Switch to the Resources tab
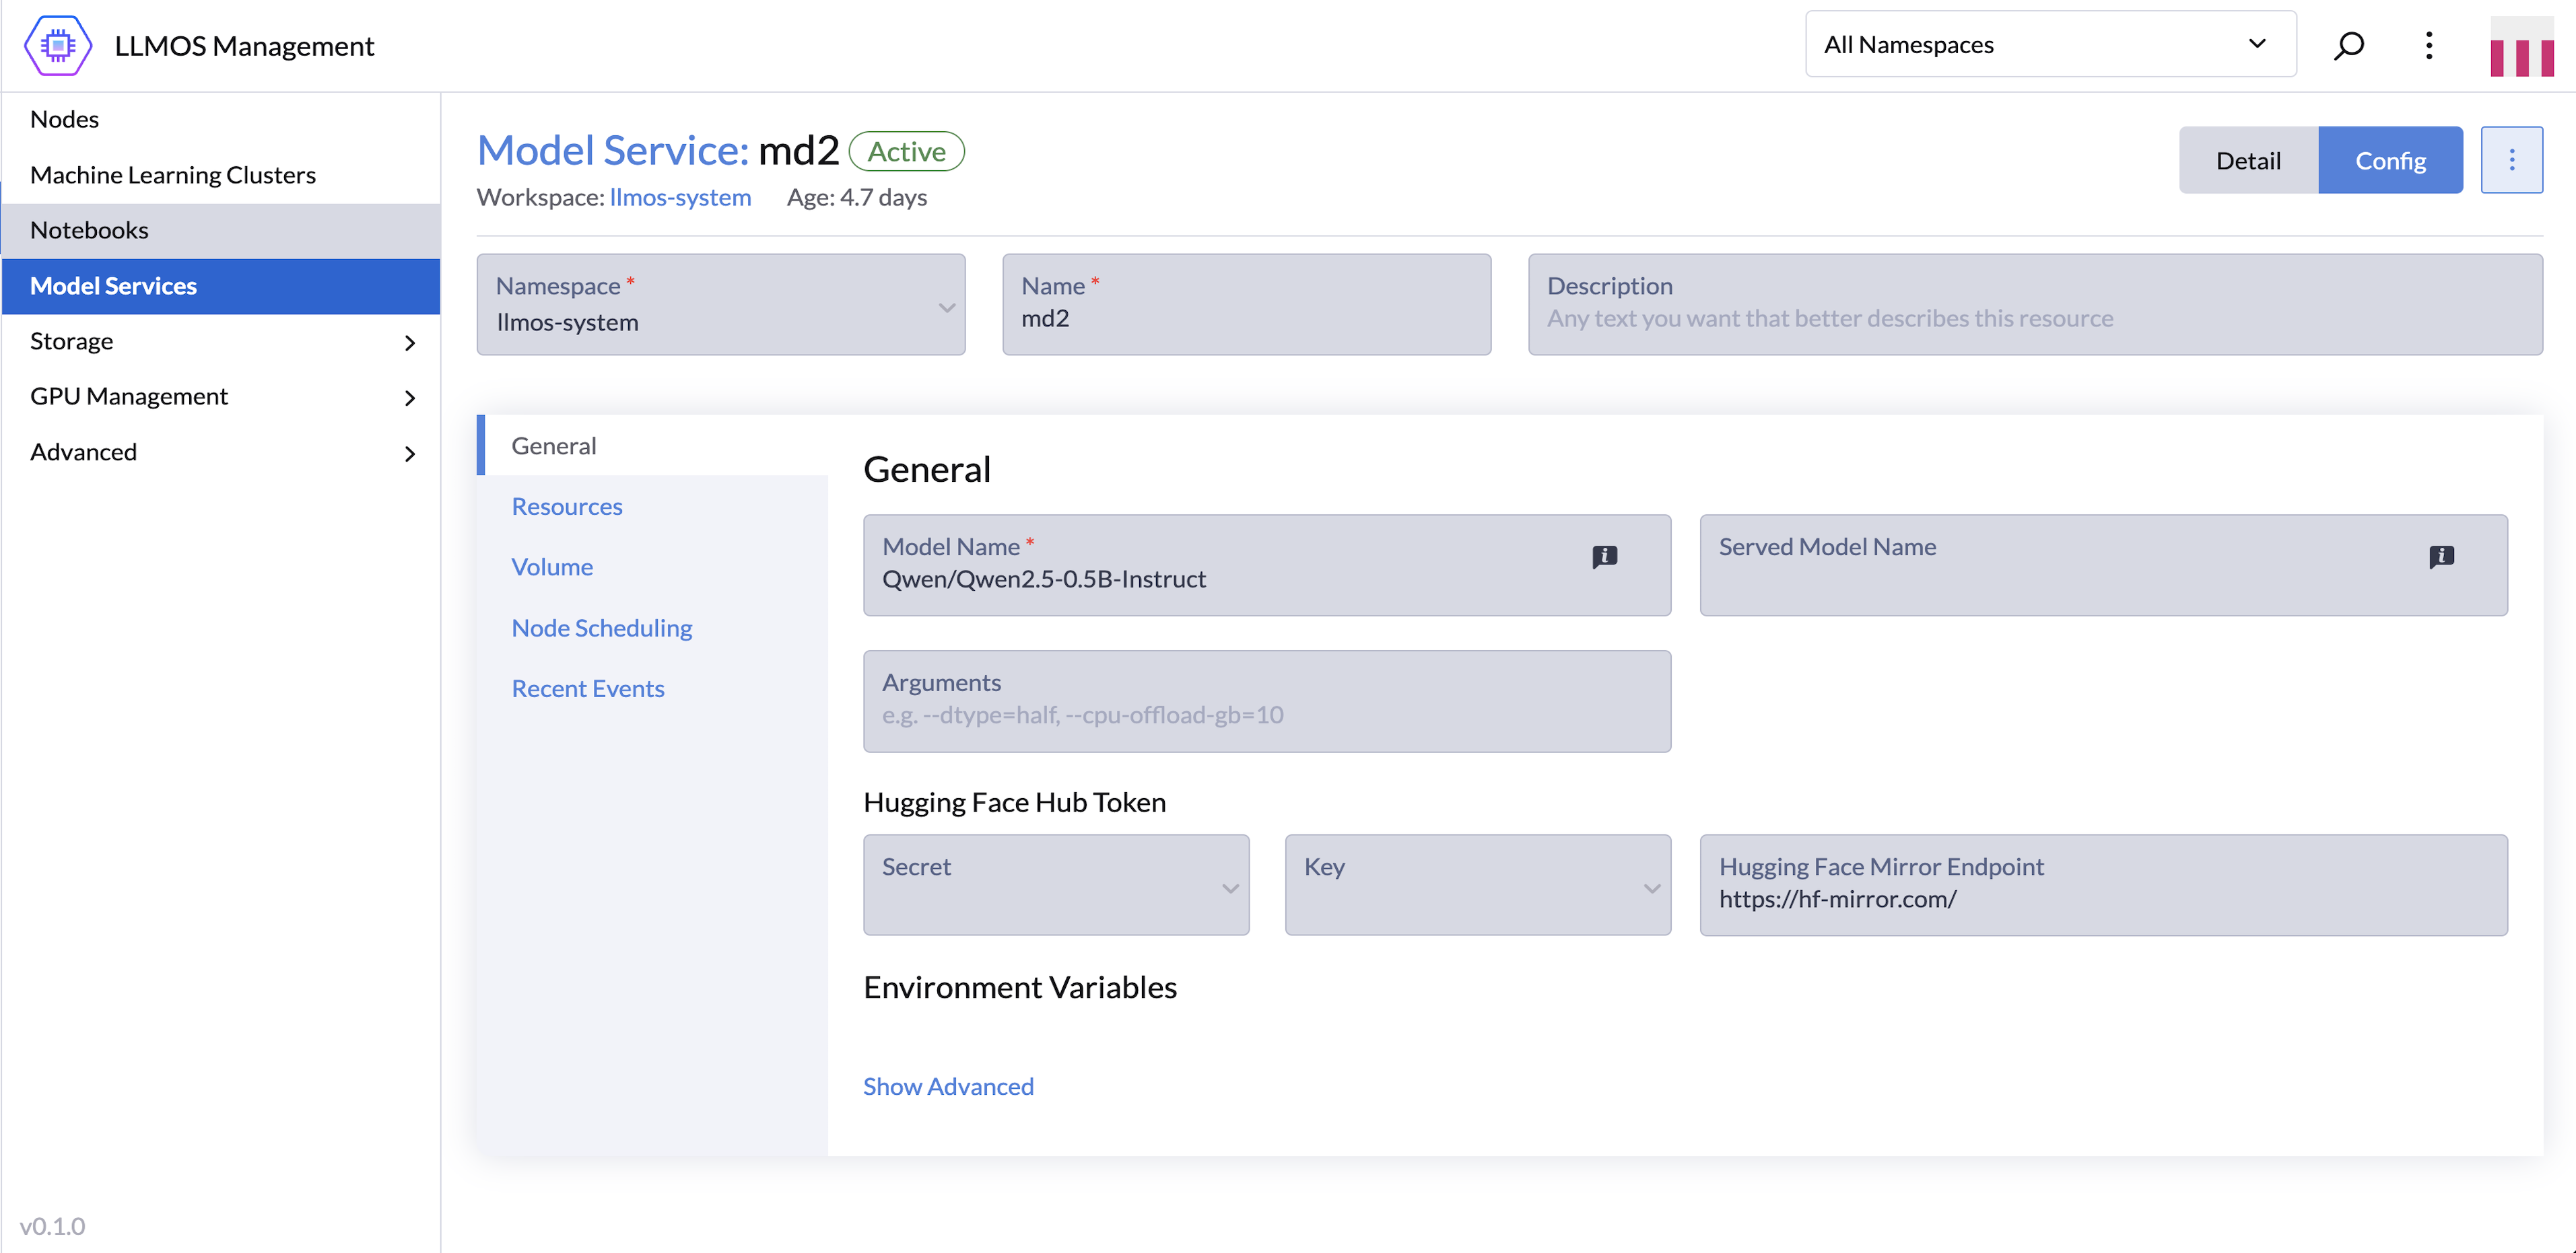The image size is (2576, 1253). click(x=566, y=507)
